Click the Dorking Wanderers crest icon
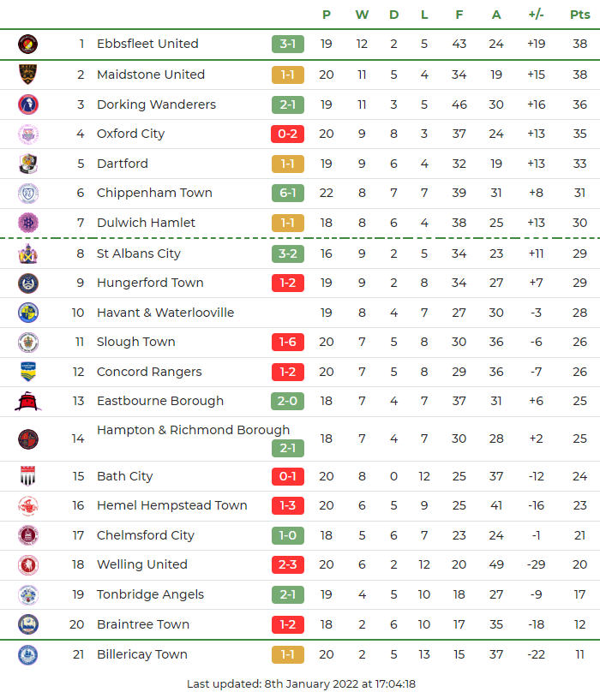600x698 pixels. (x=28, y=104)
